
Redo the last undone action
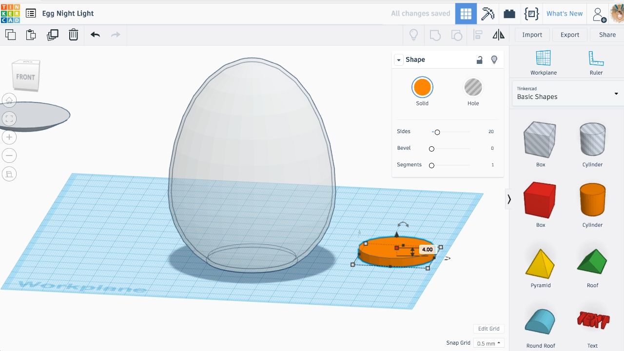click(116, 35)
